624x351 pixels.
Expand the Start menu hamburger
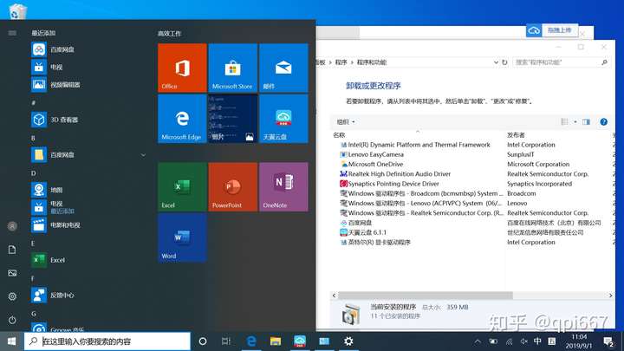12,33
